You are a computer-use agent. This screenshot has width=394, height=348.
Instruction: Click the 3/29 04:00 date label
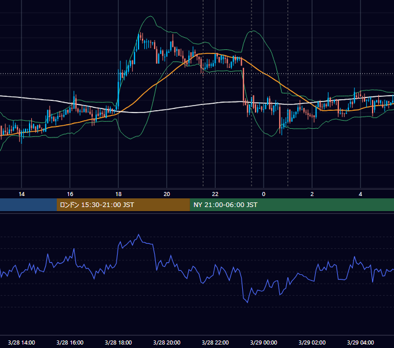coord(360,342)
